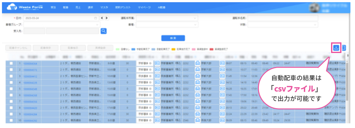This screenshot has width=355, height=128.
Task: Click card icon left of time 11:45
Action: (x=222, y=76)
